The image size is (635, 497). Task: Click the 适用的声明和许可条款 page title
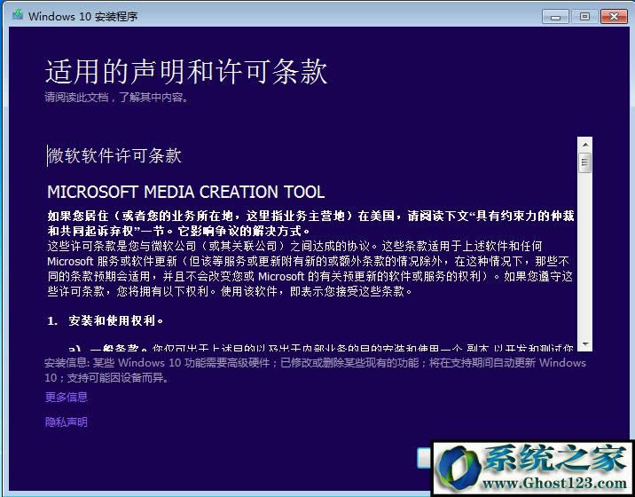(x=186, y=71)
